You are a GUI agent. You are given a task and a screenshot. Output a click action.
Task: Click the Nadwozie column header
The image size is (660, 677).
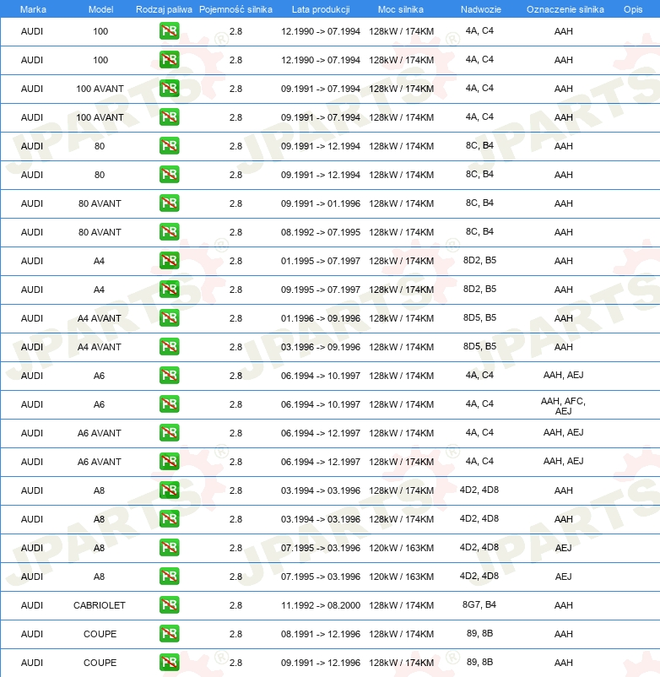480,9
